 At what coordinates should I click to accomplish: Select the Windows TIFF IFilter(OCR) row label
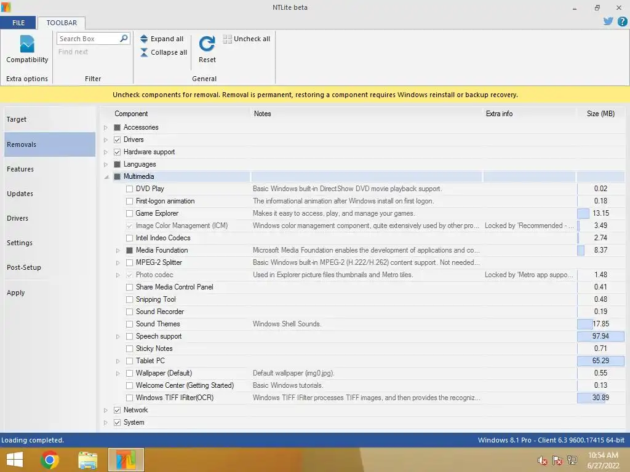tap(175, 398)
